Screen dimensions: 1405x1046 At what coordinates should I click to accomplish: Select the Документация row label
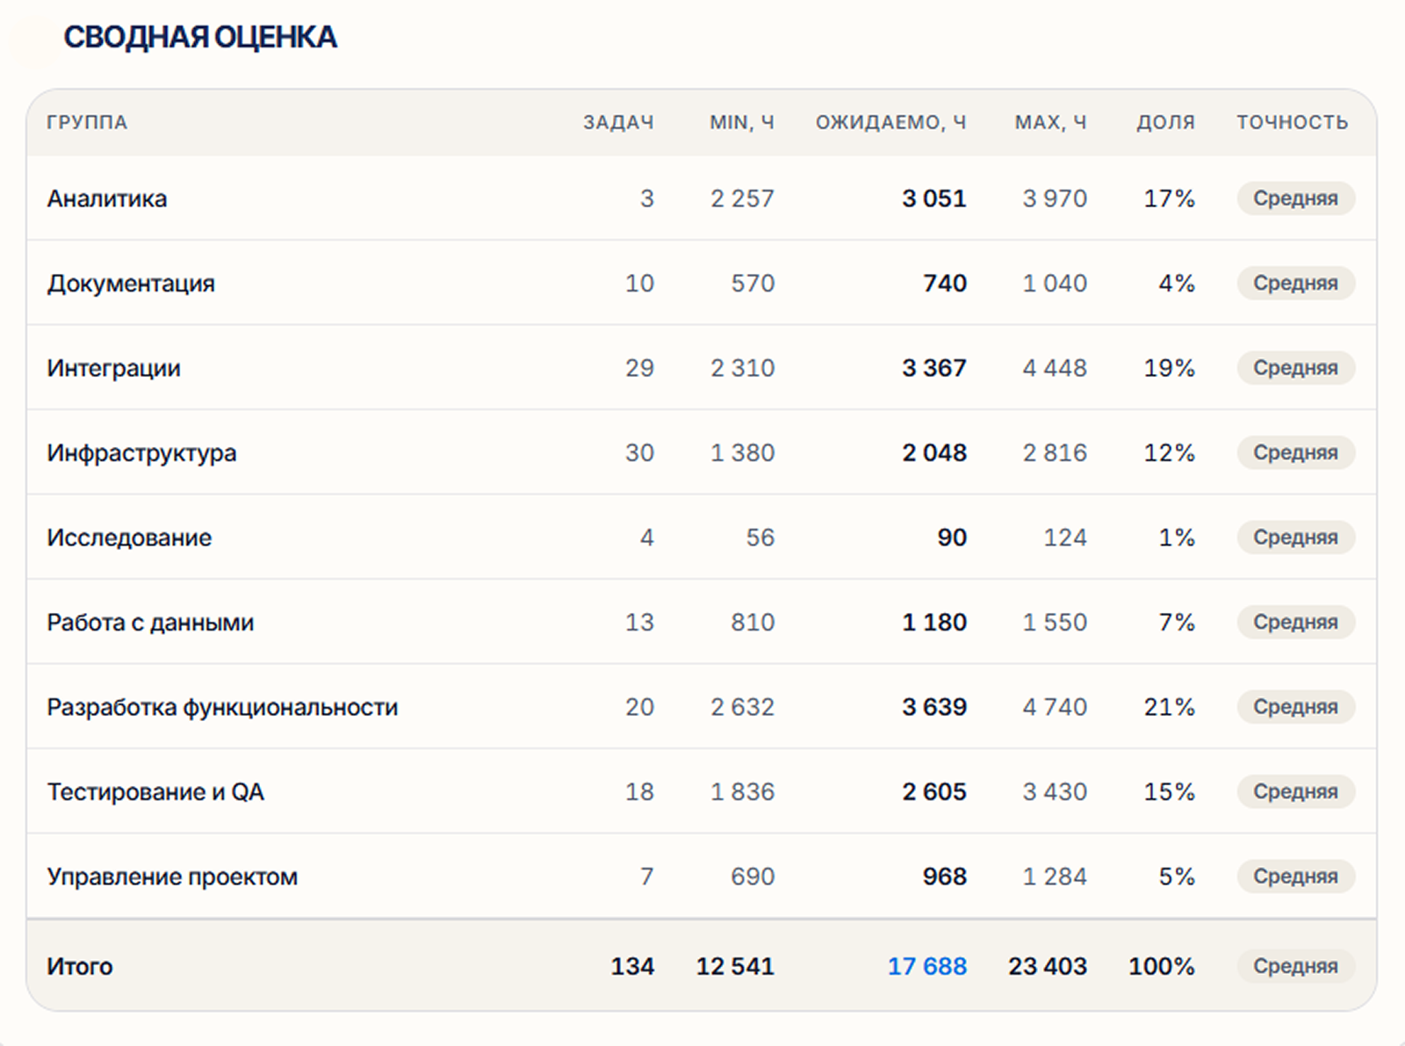(x=131, y=284)
